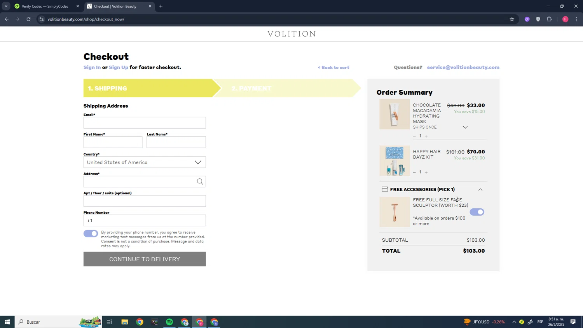
Task: Open the Chrome profile avatar
Action: point(566,19)
